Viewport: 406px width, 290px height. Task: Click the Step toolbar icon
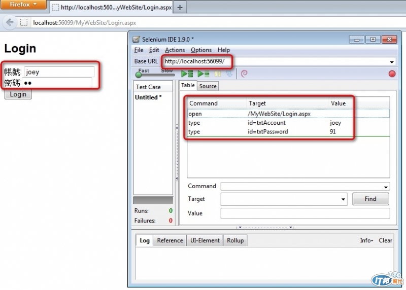(229, 74)
